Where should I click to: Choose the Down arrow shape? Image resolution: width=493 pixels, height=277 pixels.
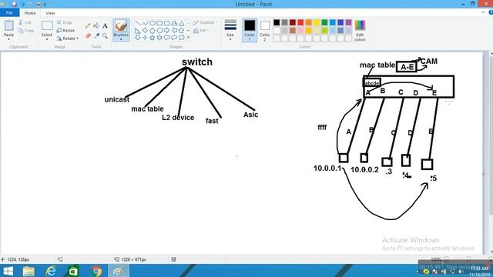point(138,38)
